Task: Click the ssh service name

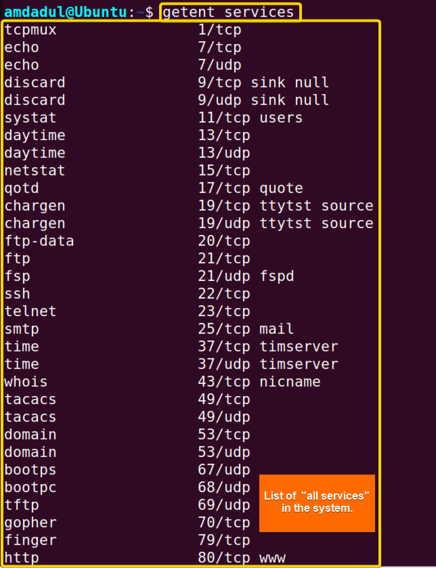Action: click(17, 294)
